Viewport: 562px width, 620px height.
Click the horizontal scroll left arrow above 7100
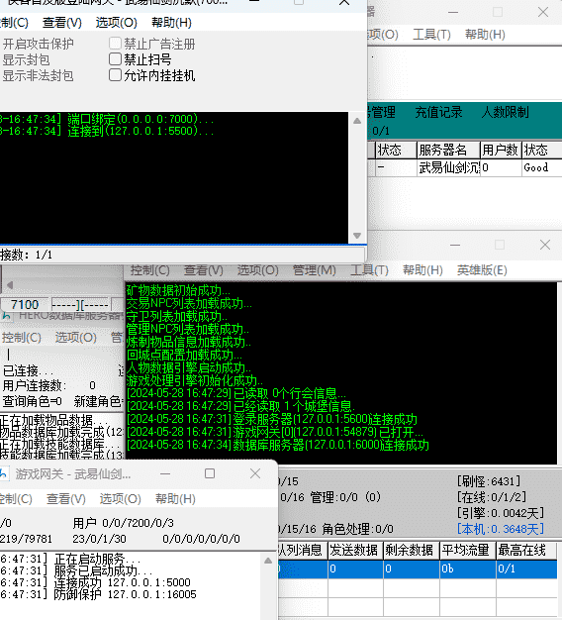(10, 284)
